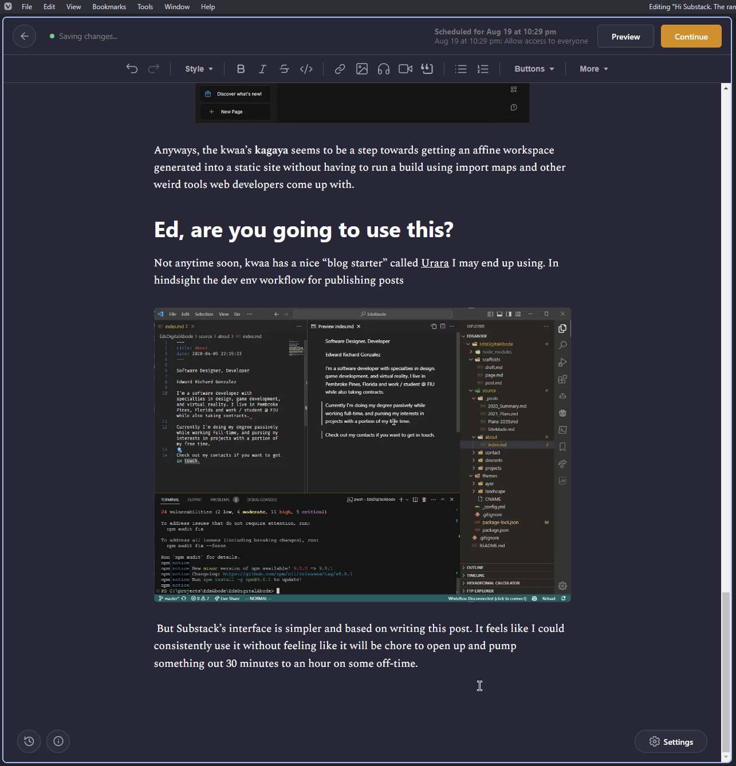Viewport: 736px width, 766px height.
Task: Toggle bulleted list
Action: click(461, 69)
